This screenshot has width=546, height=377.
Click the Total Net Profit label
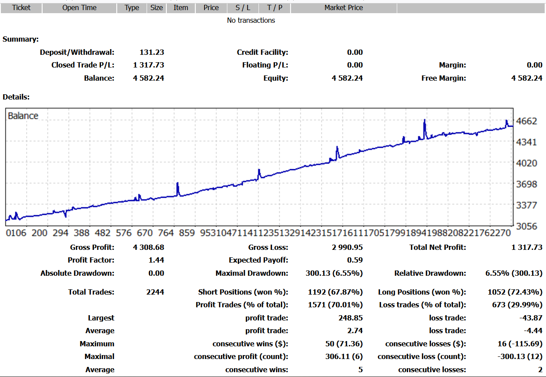pyautogui.click(x=438, y=248)
